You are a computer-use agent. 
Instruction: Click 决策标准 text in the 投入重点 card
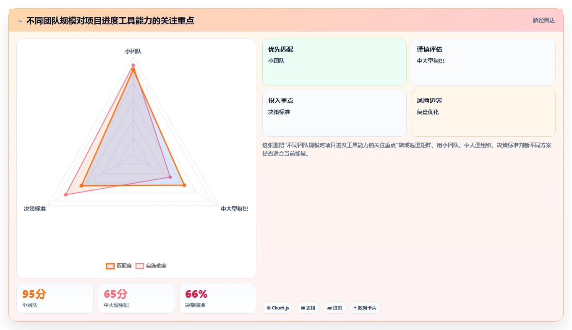(279, 112)
